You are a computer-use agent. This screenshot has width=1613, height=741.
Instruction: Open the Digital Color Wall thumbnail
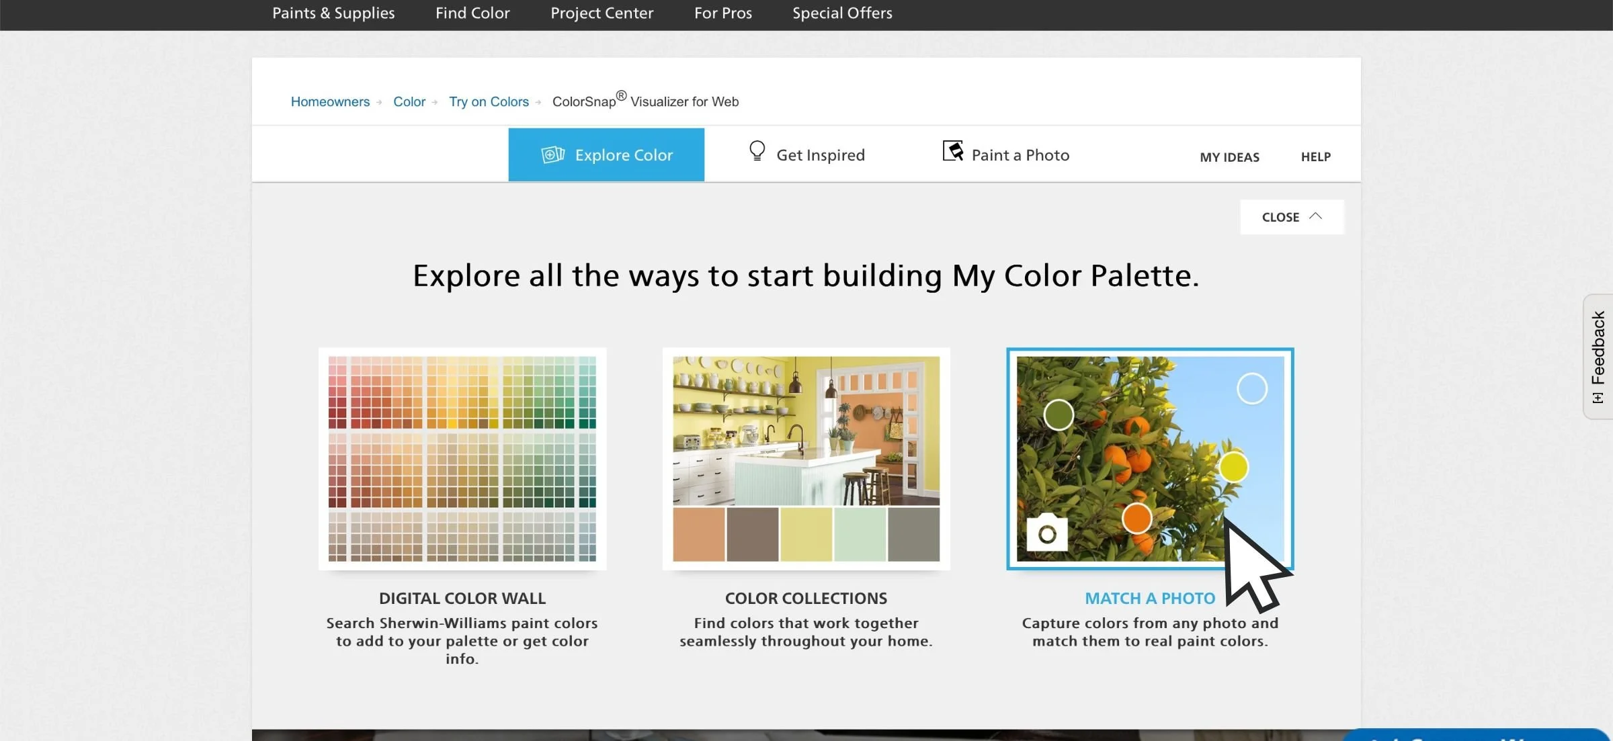462,459
